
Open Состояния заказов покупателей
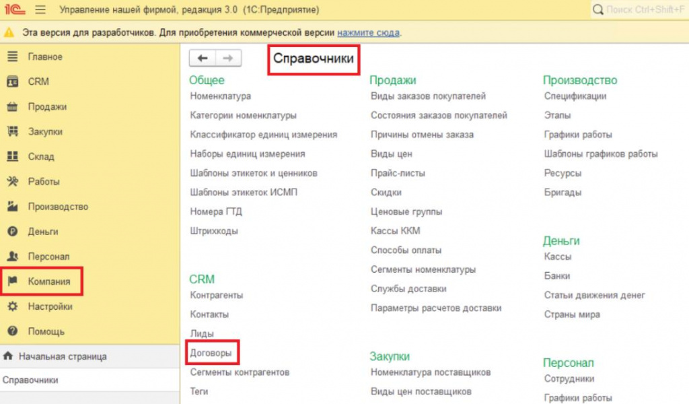[439, 115]
